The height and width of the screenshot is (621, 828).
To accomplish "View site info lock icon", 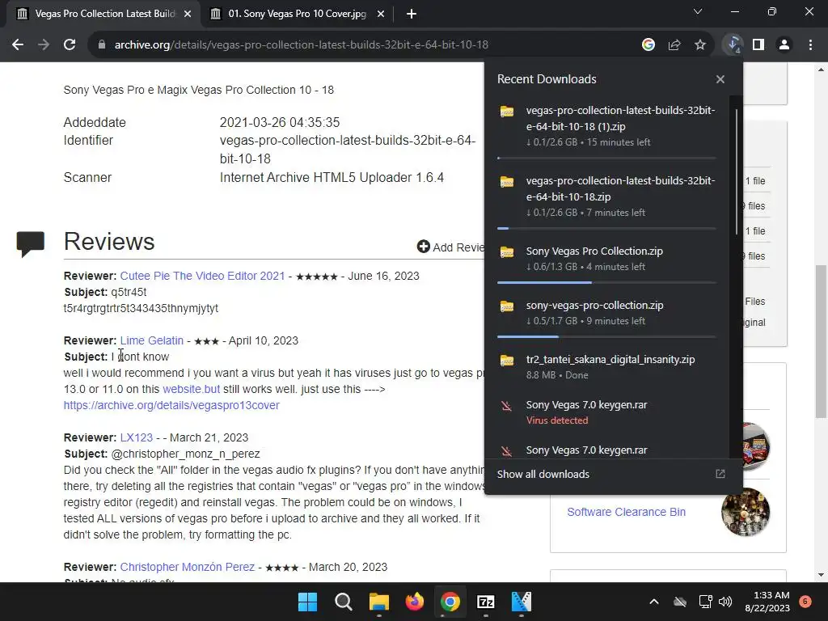I will click(x=101, y=45).
